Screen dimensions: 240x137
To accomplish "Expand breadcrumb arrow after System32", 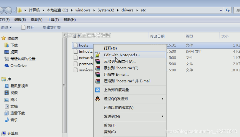I will pyautogui.click(x=118, y=10).
